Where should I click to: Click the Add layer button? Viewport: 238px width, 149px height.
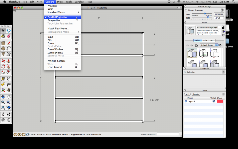187,94
